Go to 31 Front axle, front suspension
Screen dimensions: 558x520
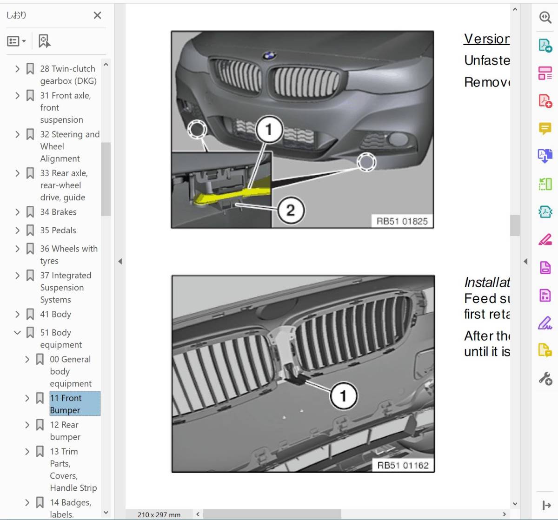(65, 107)
